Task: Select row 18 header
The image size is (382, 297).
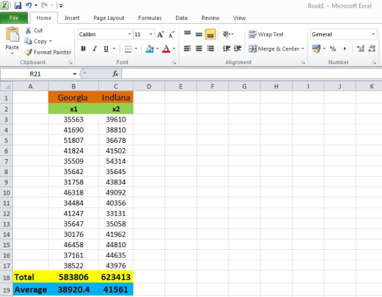Action: pos(6,277)
